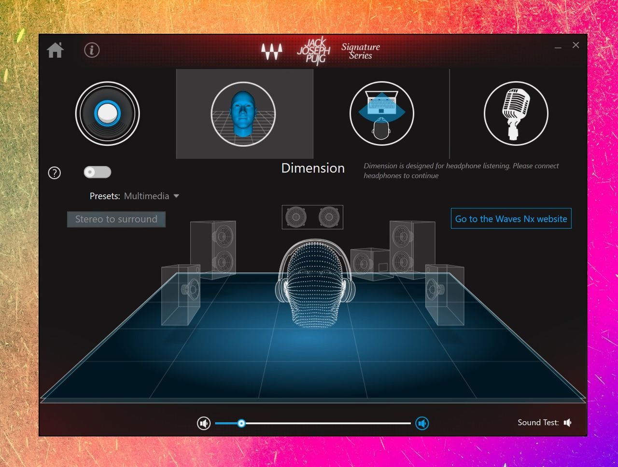Toggle the Dimension on/off switch
Image resolution: width=618 pixels, height=467 pixels.
(98, 172)
